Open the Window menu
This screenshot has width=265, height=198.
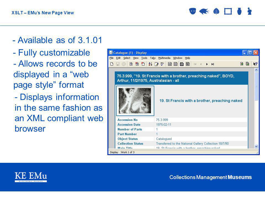(x=177, y=58)
